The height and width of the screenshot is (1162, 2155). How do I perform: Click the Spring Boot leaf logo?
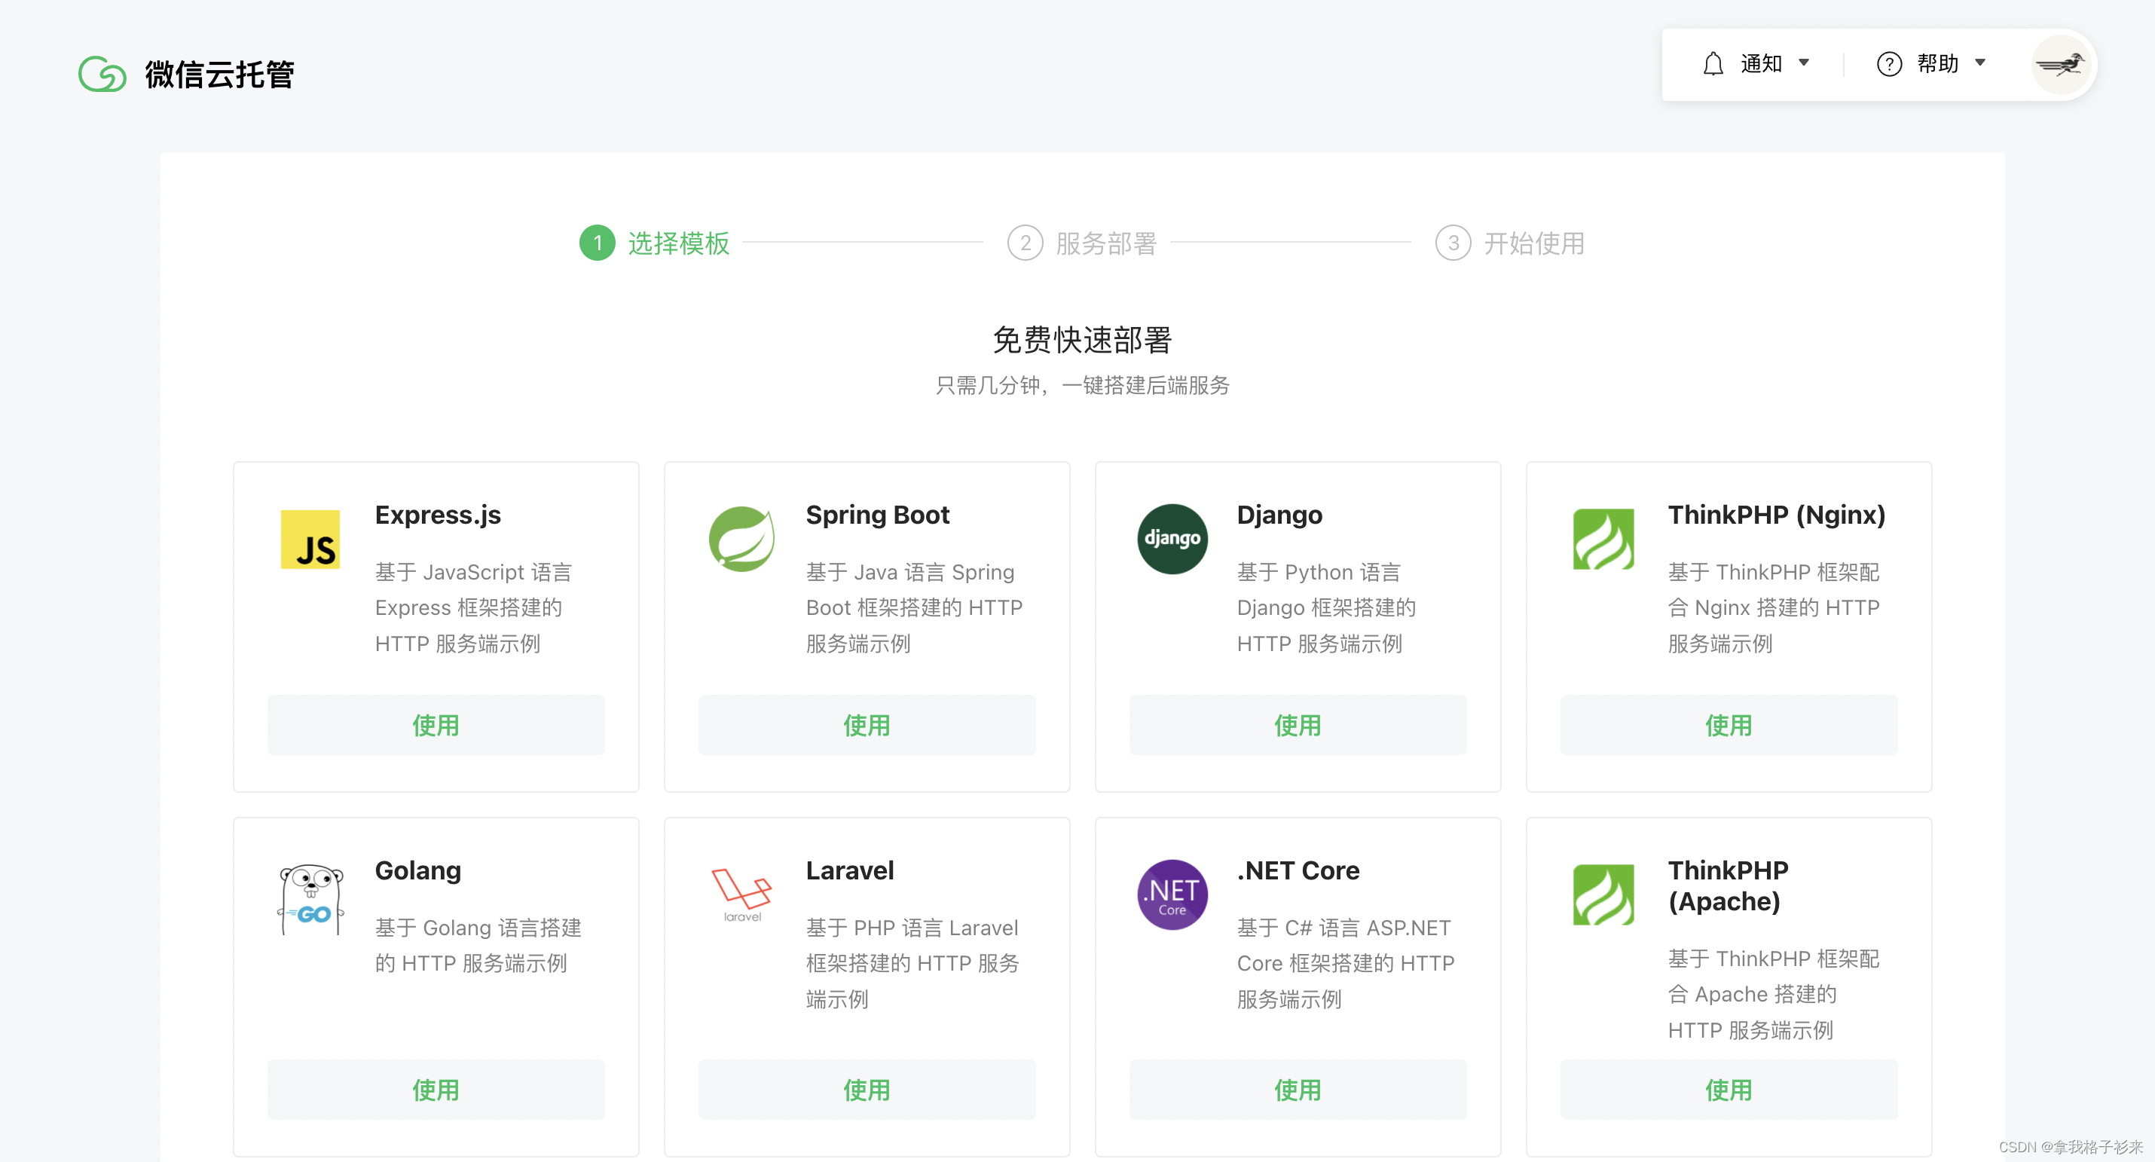click(741, 539)
